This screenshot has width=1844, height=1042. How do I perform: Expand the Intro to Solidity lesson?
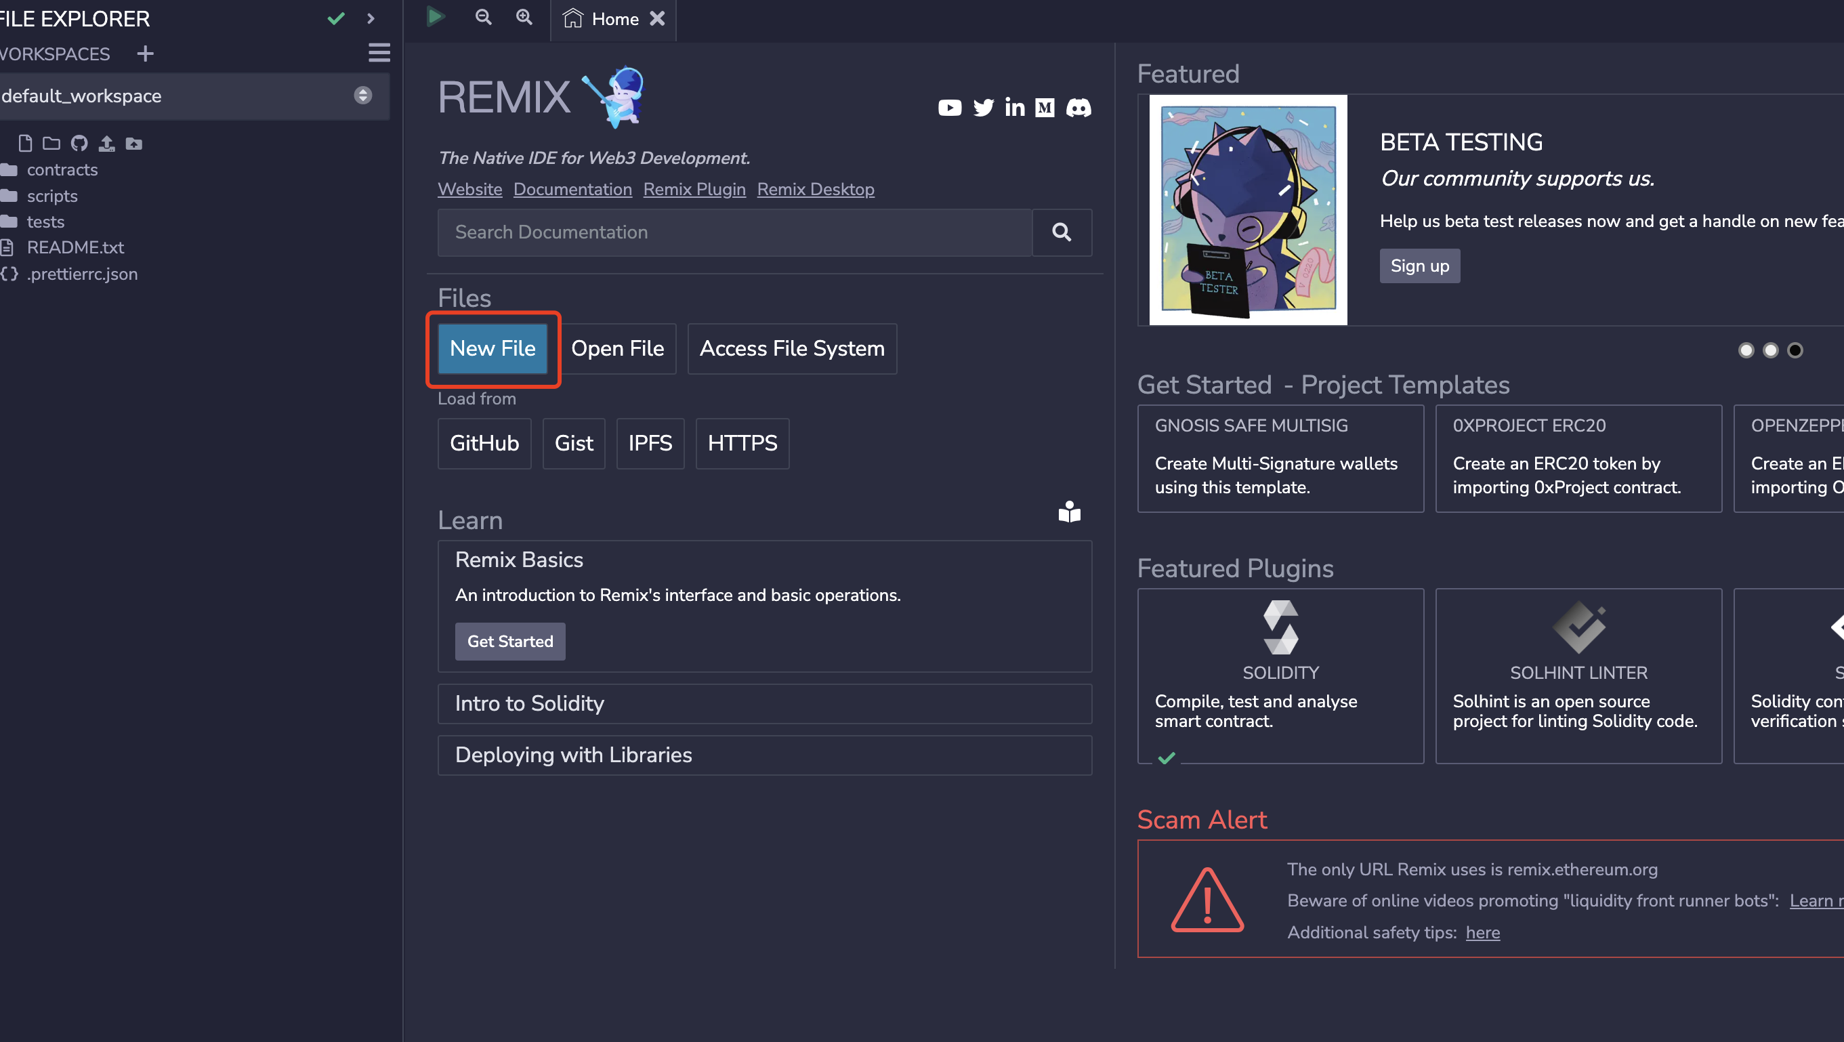pyautogui.click(x=763, y=703)
